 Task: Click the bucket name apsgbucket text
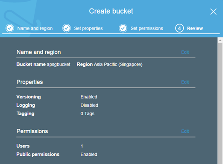tap(59, 64)
